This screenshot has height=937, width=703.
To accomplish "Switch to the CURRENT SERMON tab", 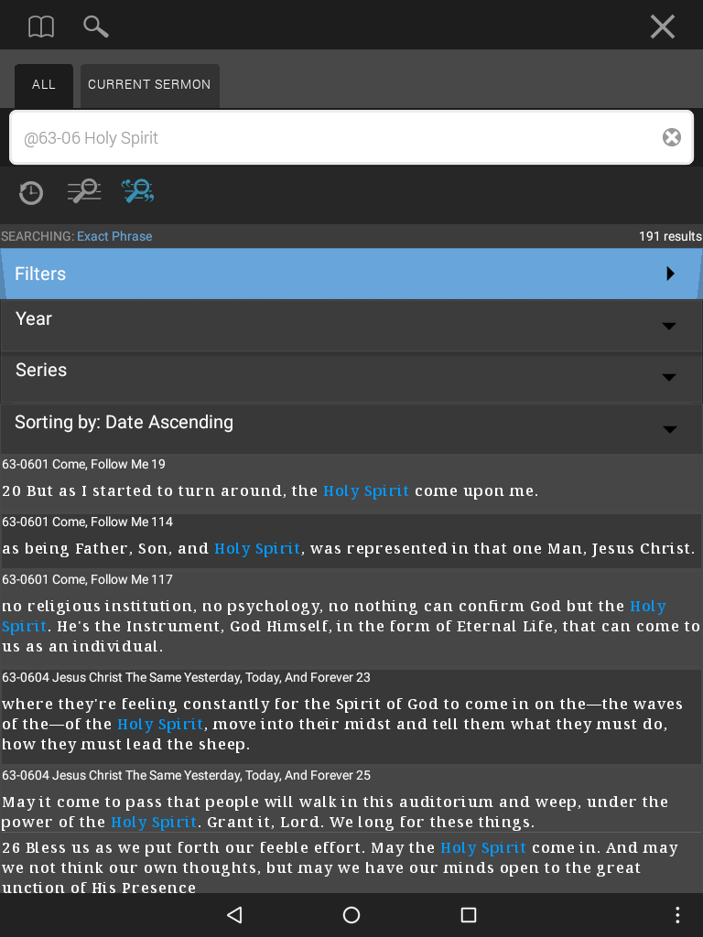I will [149, 85].
